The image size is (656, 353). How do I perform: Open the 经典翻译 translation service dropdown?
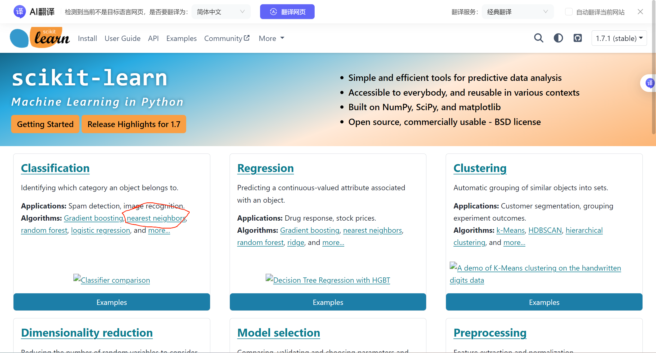517,12
